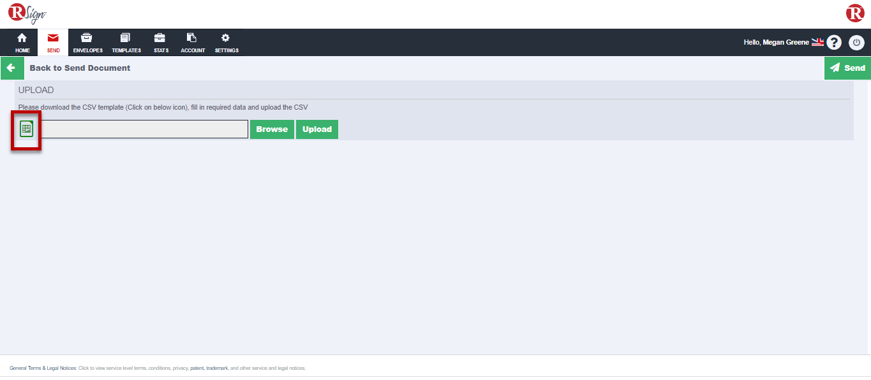Screen dimensions: 871x380
Task: Click the Browse button
Action: [272, 129]
